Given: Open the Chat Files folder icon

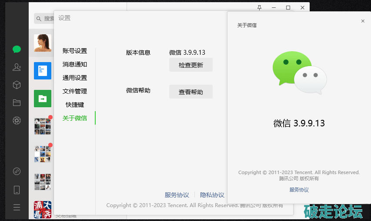Looking at the screenshot, I should point(17,102).
